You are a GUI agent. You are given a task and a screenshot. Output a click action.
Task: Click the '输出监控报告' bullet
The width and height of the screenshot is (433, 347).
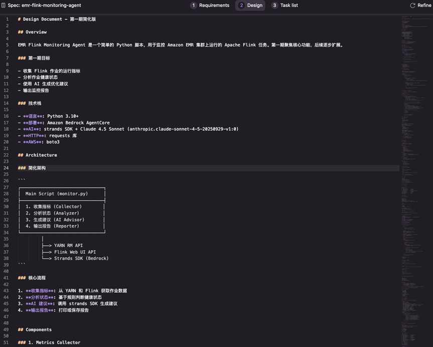coord(34,90)
